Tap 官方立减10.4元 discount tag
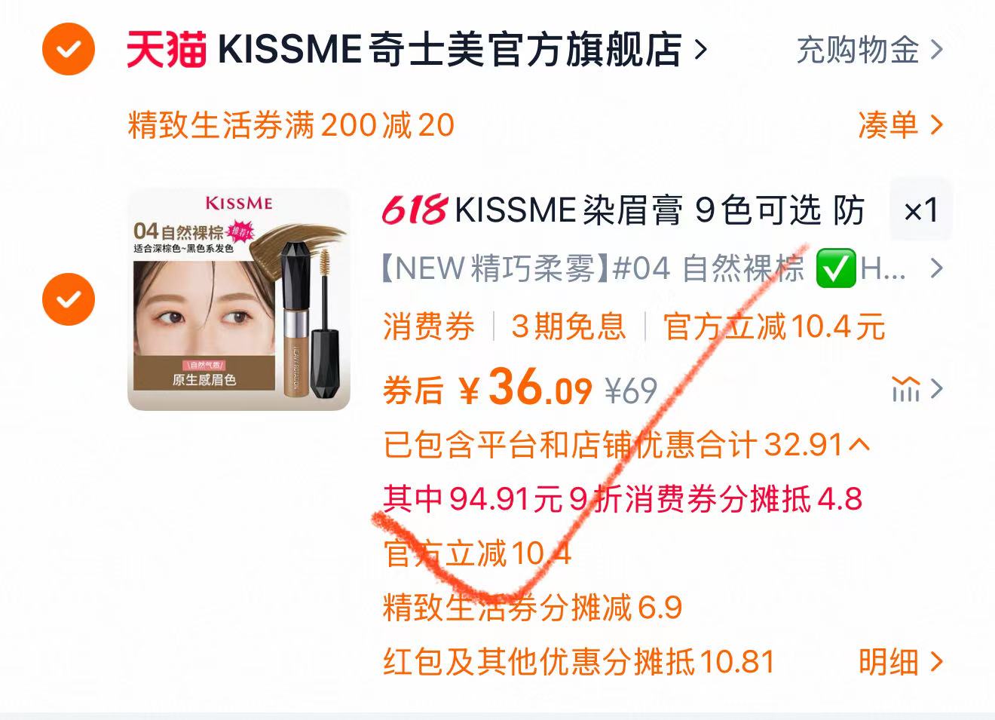995x720 pixels. point(774,327)
